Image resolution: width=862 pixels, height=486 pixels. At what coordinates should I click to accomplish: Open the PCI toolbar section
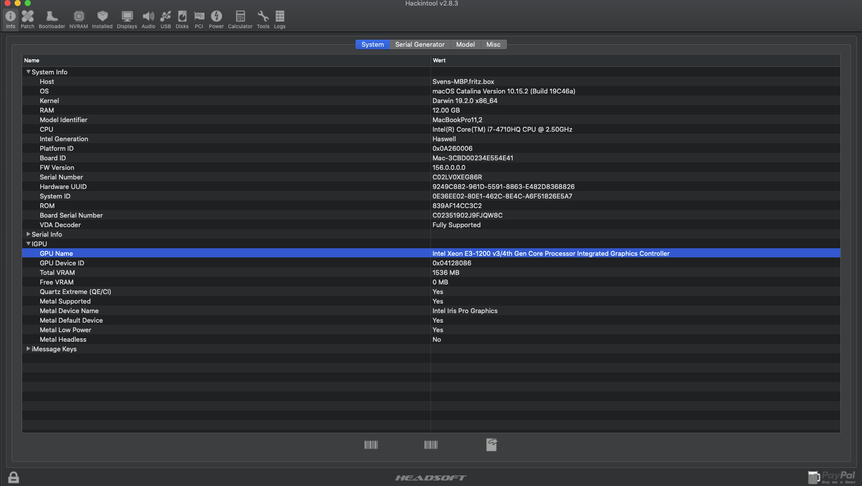[x=199, y=20]
